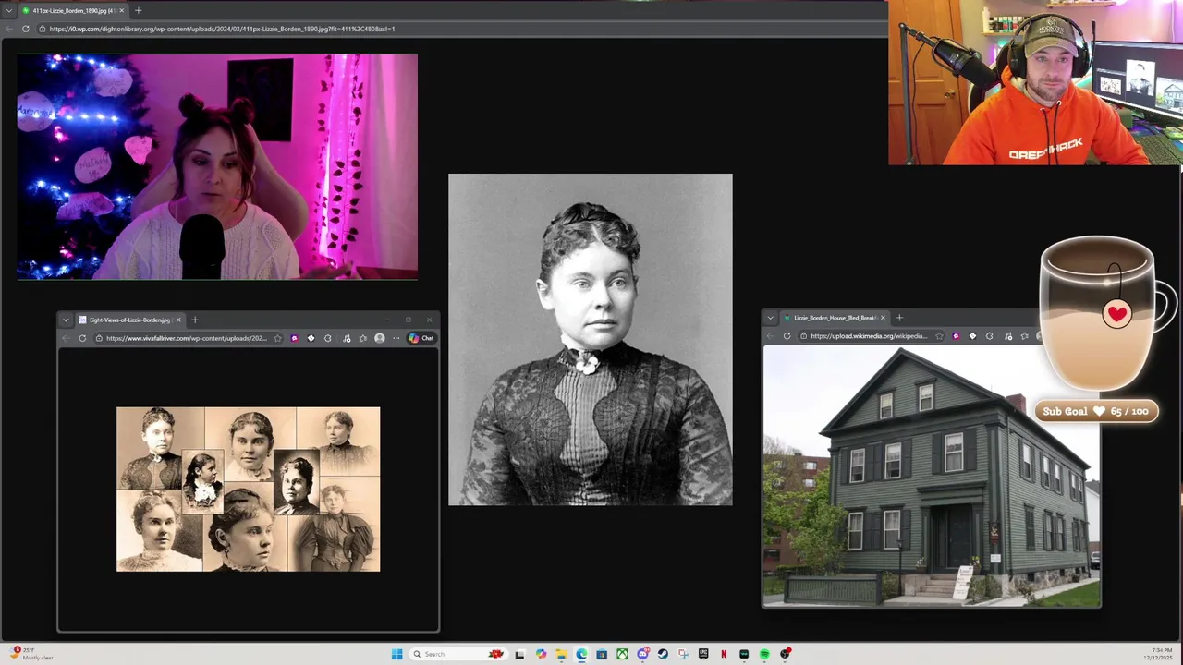Open the media control icon in Lizzie_Borden_House window
Viewport: 1183px width, 665px height.
click(1008, 336)
